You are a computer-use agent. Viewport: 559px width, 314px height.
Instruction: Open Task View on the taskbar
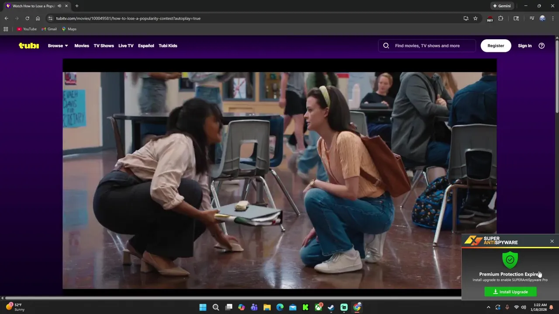(x=229, y=307)
